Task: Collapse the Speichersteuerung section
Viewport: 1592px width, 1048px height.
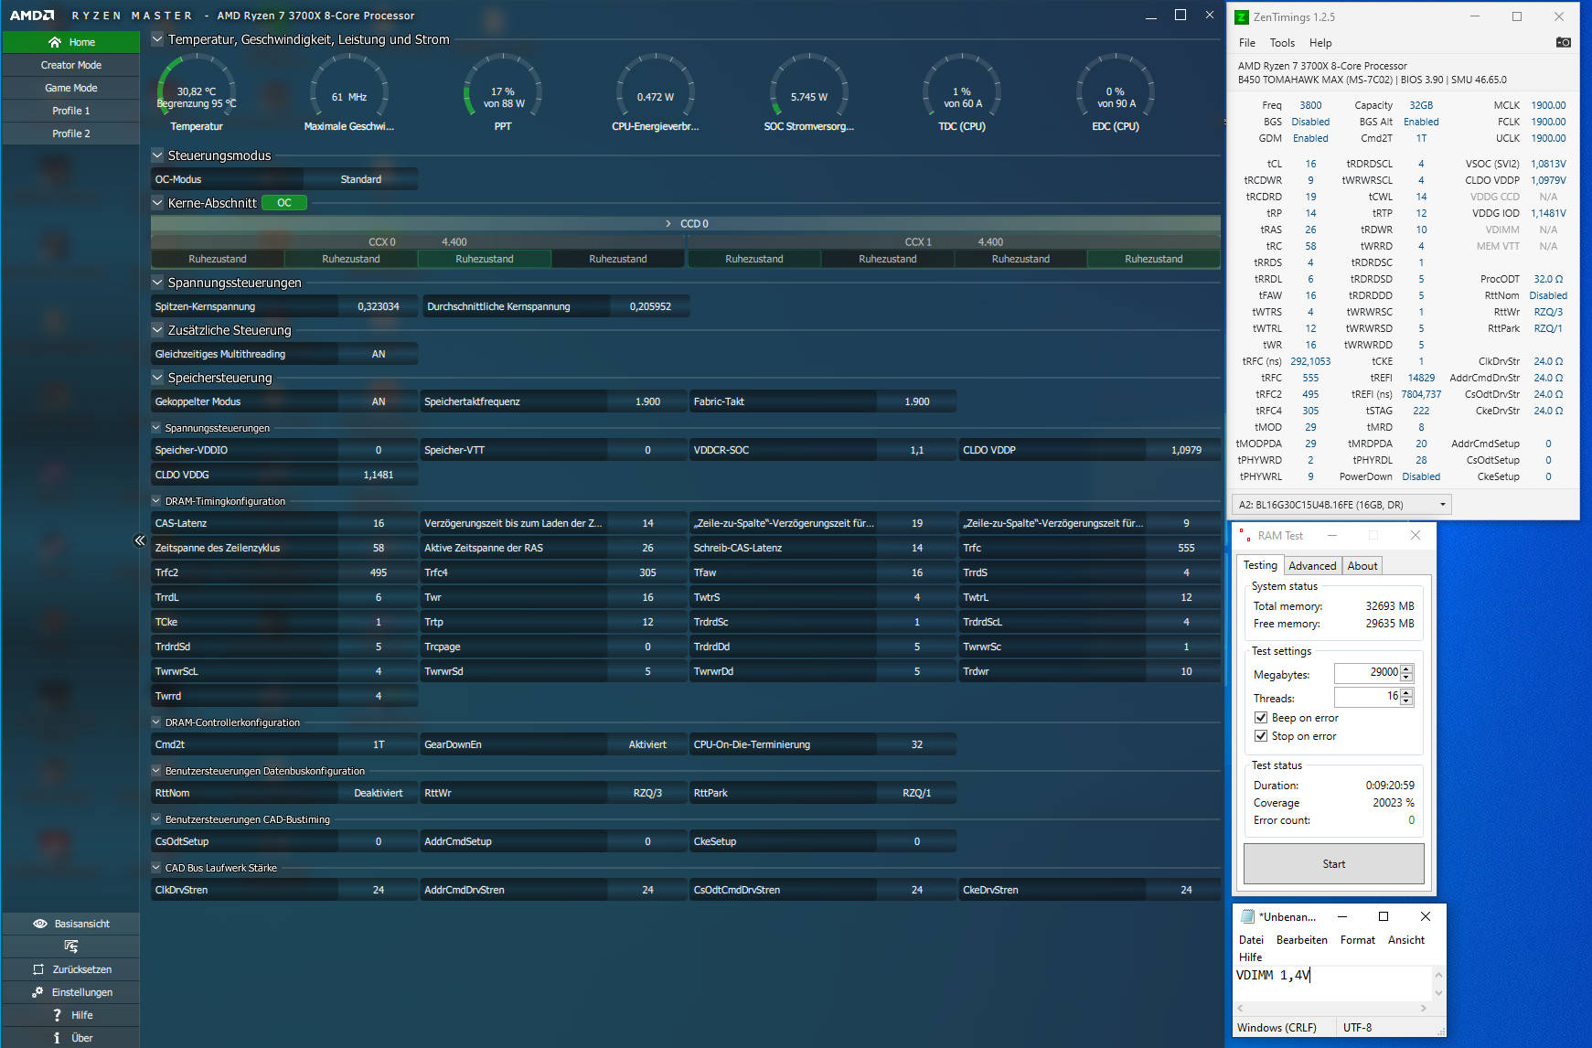Action: (157, 378)
